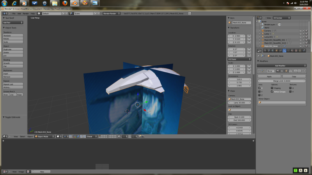Viewport: 312px width, 175px height.
Task: Toggle mirror modifier render visibility icon
Action: [x=278, y=71]
